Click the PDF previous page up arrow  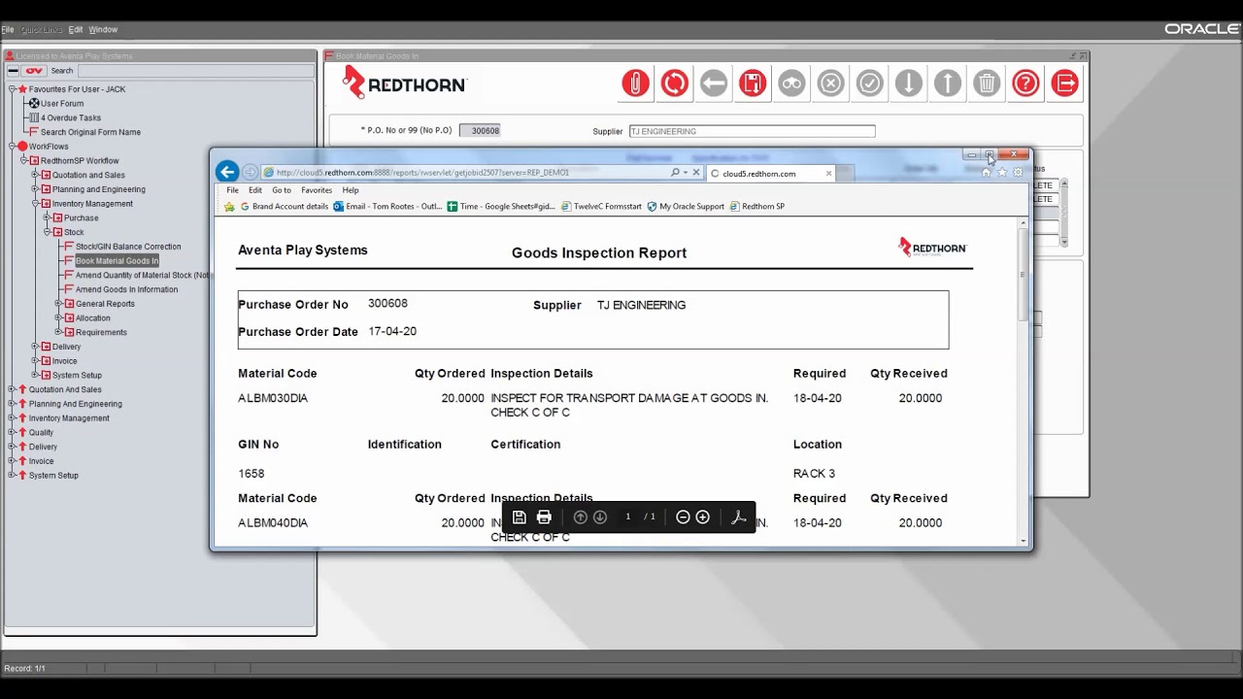pos(581,517)
